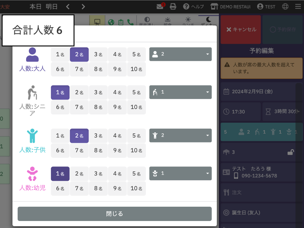Click the 17:30 time field
The height and width of the screenshot is (228, 304).
point(241,112)
